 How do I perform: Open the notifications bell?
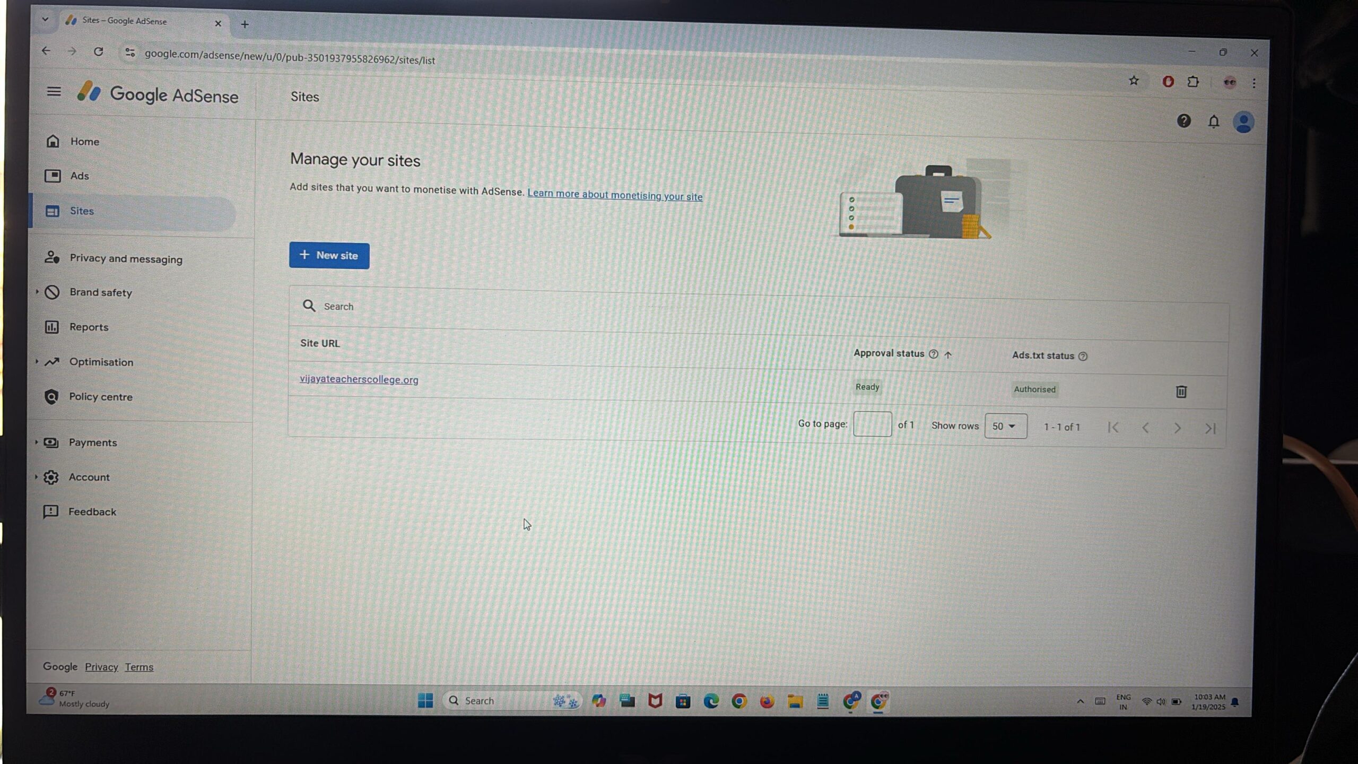coord(1214,121)
